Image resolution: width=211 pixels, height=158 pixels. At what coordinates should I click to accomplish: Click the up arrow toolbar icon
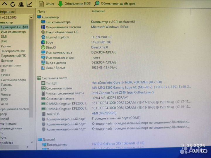coord(5,4)
